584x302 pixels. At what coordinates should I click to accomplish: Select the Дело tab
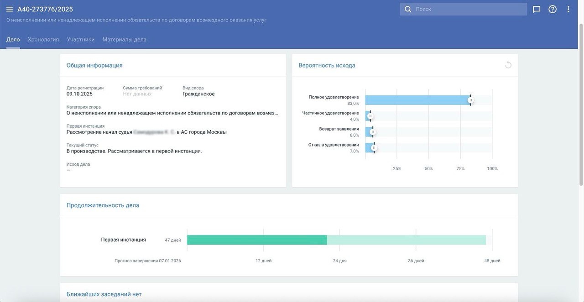13,40
